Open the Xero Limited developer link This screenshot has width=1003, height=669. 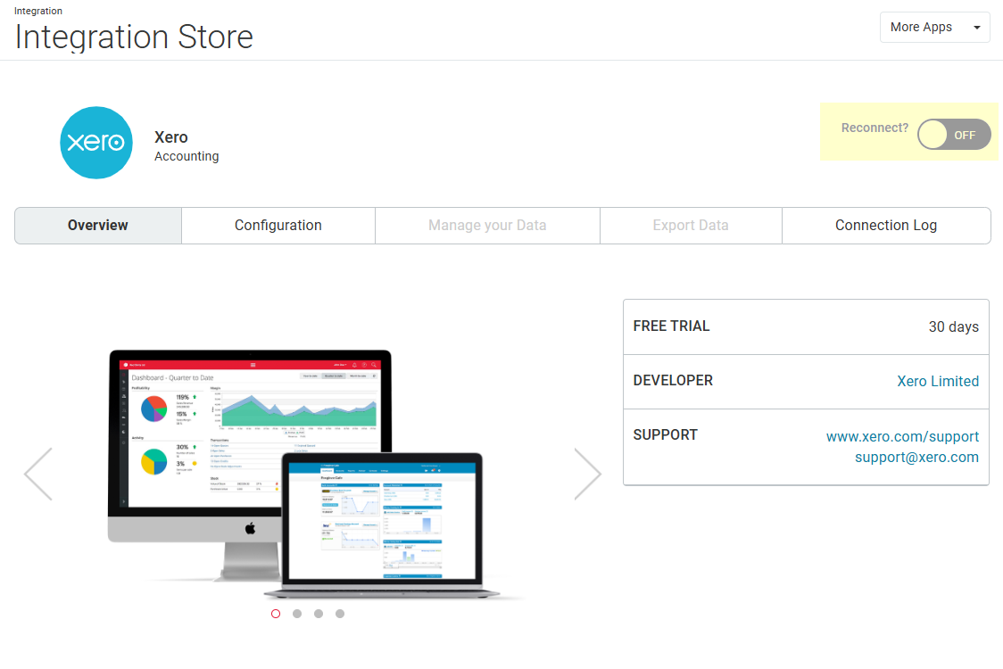938,381
